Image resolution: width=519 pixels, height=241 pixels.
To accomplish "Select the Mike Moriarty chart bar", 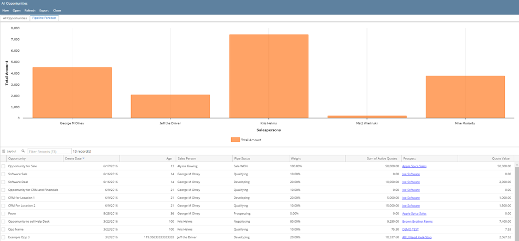I will point(465,97).
